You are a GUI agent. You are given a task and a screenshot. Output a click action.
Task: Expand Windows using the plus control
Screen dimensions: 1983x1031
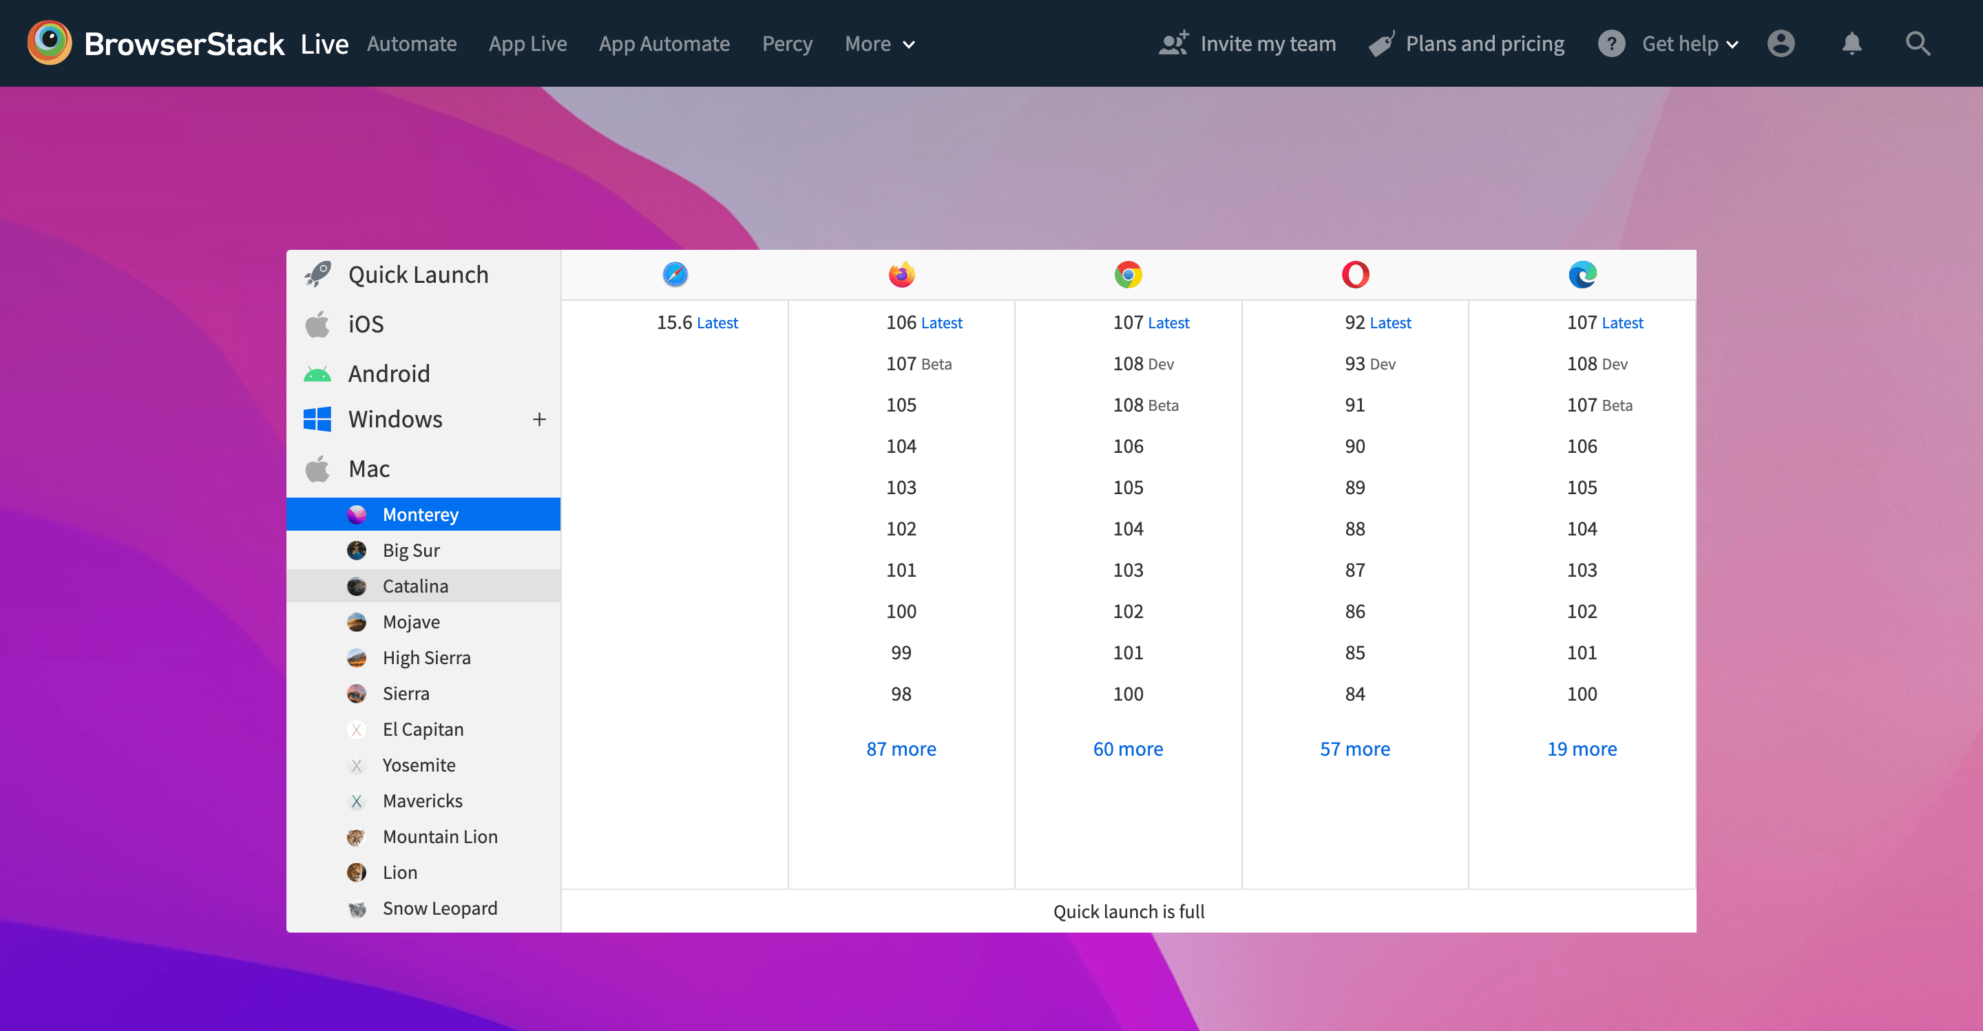(x=539, y=419)
